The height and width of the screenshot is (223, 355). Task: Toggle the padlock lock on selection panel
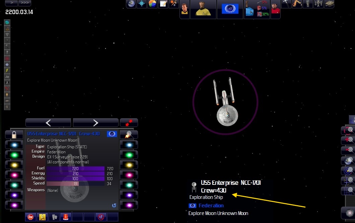tap(14, 135)
